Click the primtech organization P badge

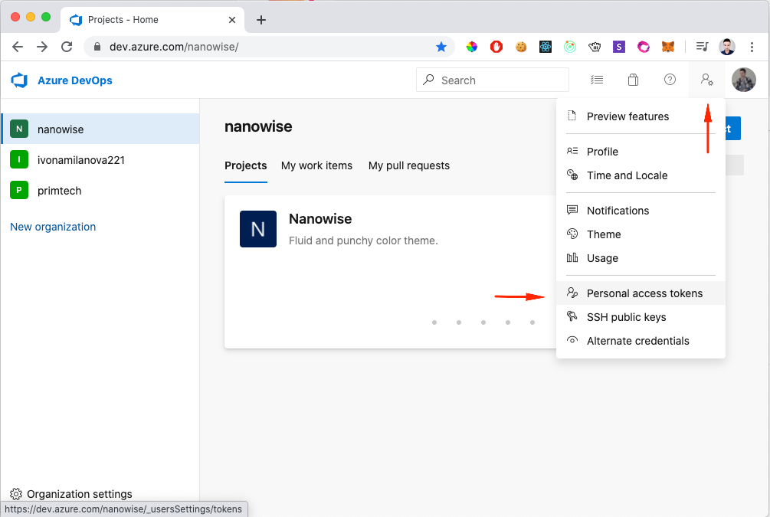click(19, 190)
